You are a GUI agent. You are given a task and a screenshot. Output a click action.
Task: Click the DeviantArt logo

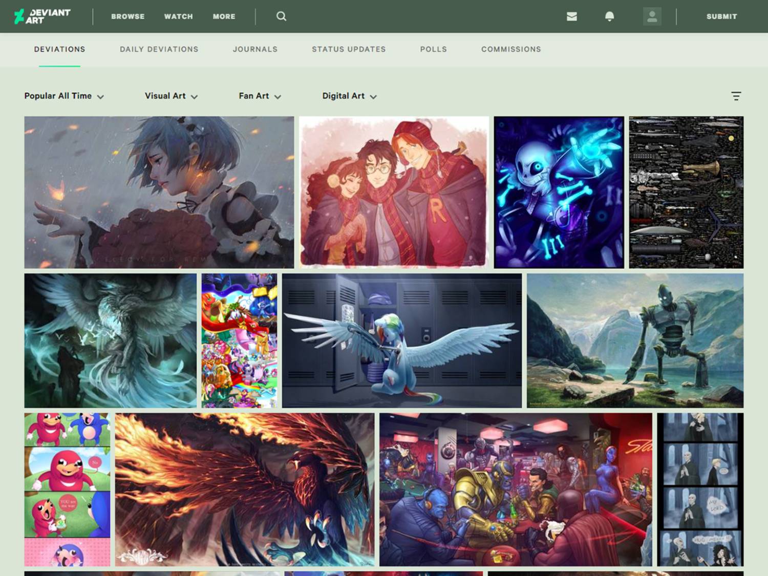pos(42,16)
